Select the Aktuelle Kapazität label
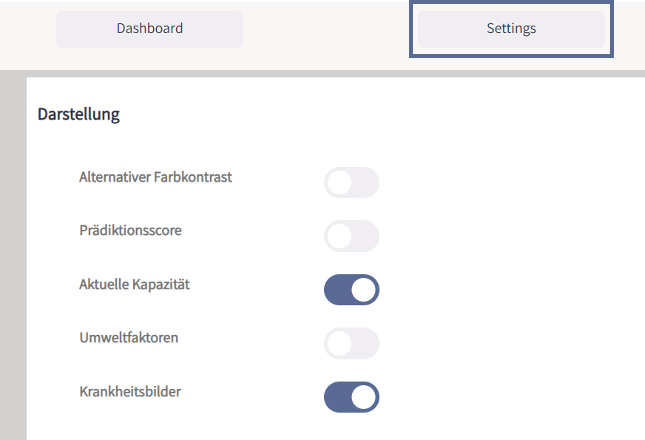 134,284
